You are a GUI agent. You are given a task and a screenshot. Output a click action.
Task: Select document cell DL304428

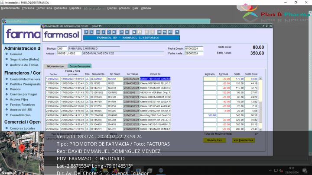click(x=98, y=124)
